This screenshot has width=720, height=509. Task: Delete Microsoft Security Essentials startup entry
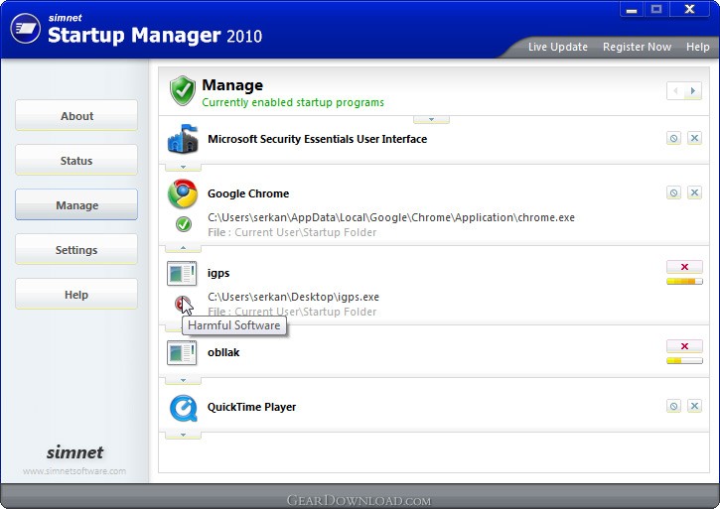click(x=694, y=138)
